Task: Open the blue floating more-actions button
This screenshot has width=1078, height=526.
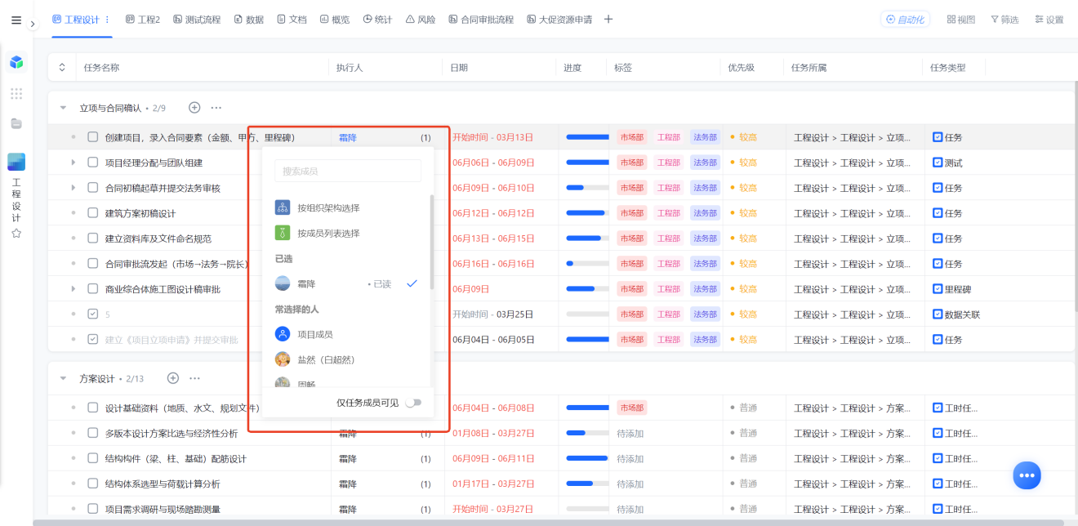Action: pos(1027,475)
